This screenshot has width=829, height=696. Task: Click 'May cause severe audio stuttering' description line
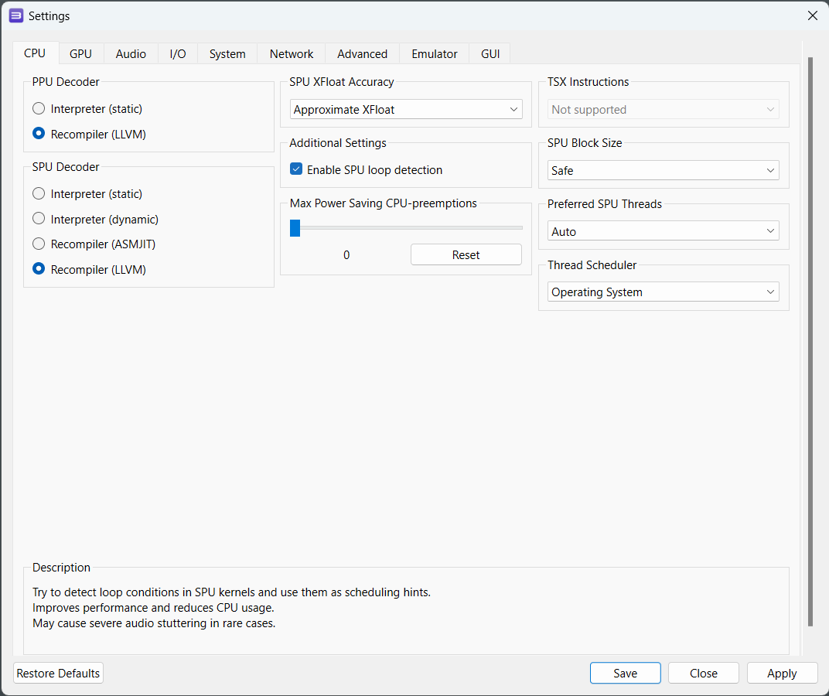154,623
